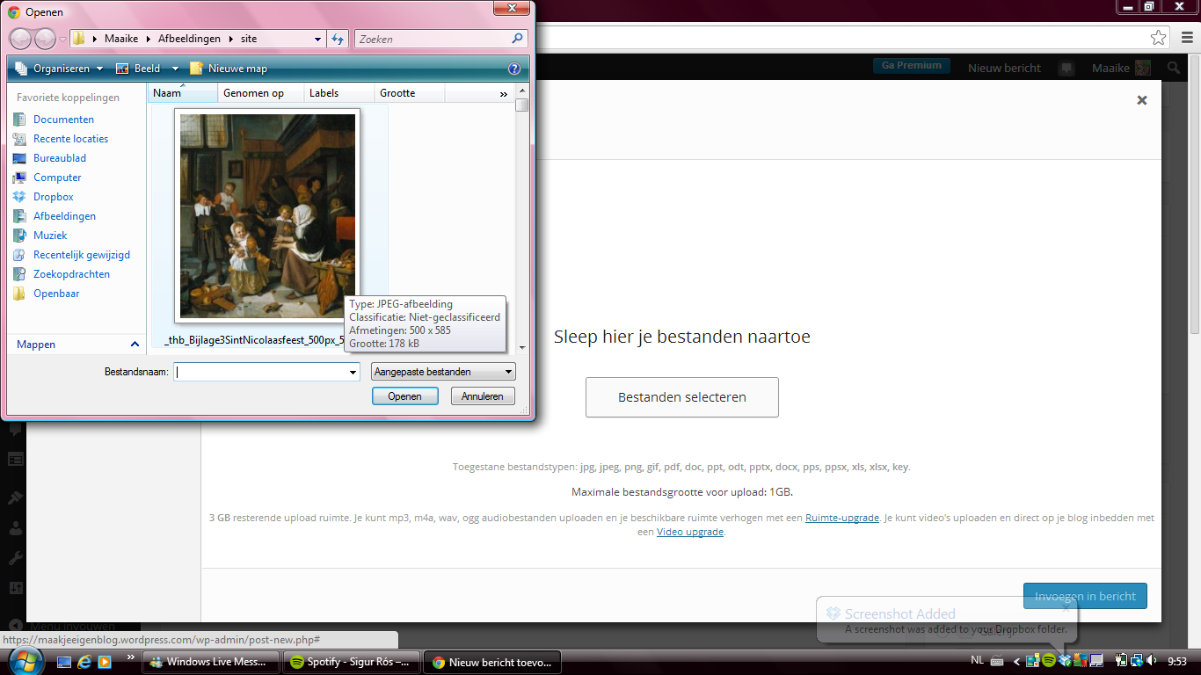The height and width of the screenshot is (675, 1201).
Task: Click the Ruimte-upgrade link
Action: tap(841, 518)
